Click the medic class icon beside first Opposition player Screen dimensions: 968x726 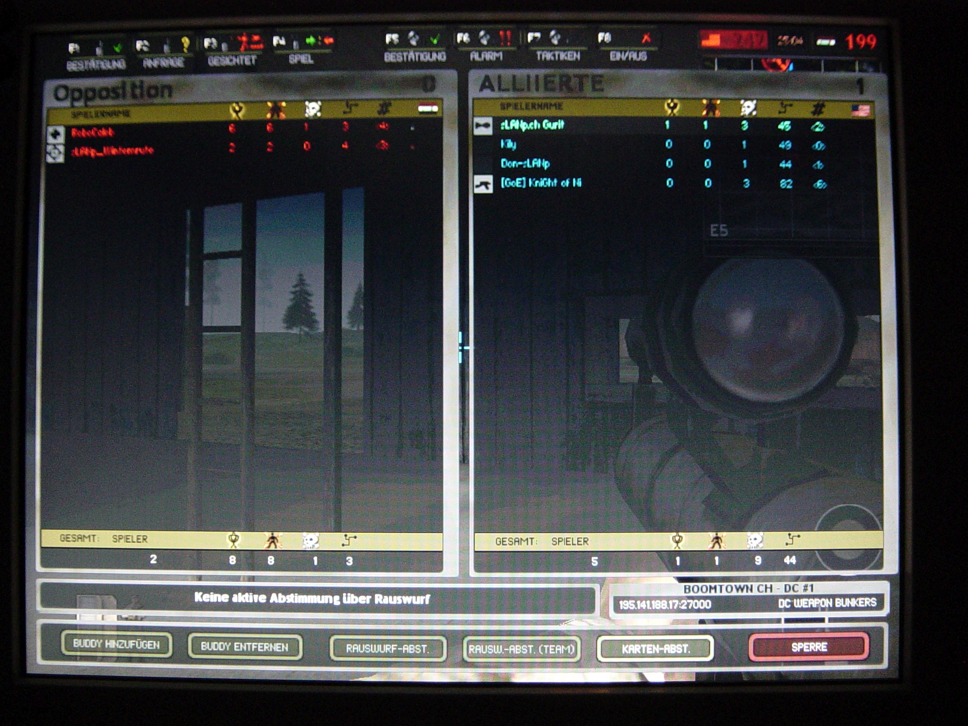tap(56, 134)
